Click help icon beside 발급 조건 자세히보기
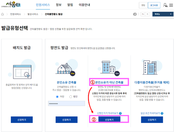The height and width of the screenshot is (132, 174). click(x=162, y=113)
